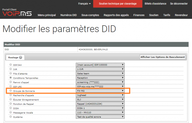Screen dimensions: 192x123
Task: Start Soutien technique par clavardage chat
Action: [118, 4]
